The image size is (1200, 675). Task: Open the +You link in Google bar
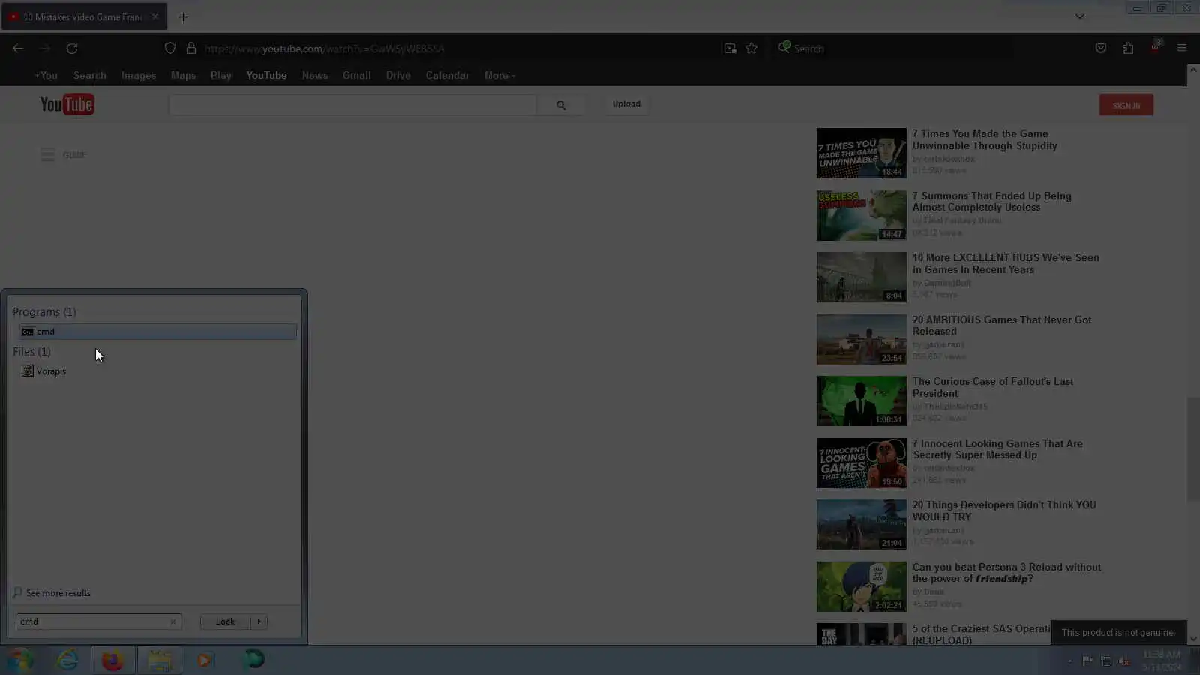46,76
